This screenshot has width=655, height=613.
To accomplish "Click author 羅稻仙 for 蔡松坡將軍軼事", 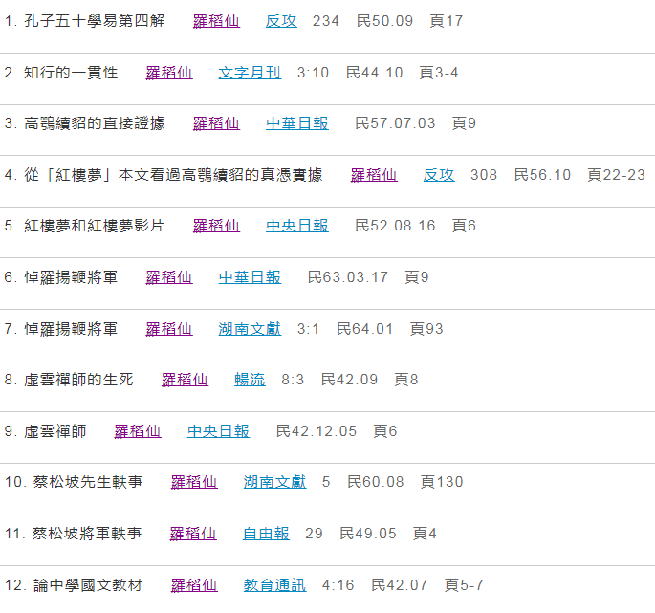I will pyautogui.click(x=193, y=534).
